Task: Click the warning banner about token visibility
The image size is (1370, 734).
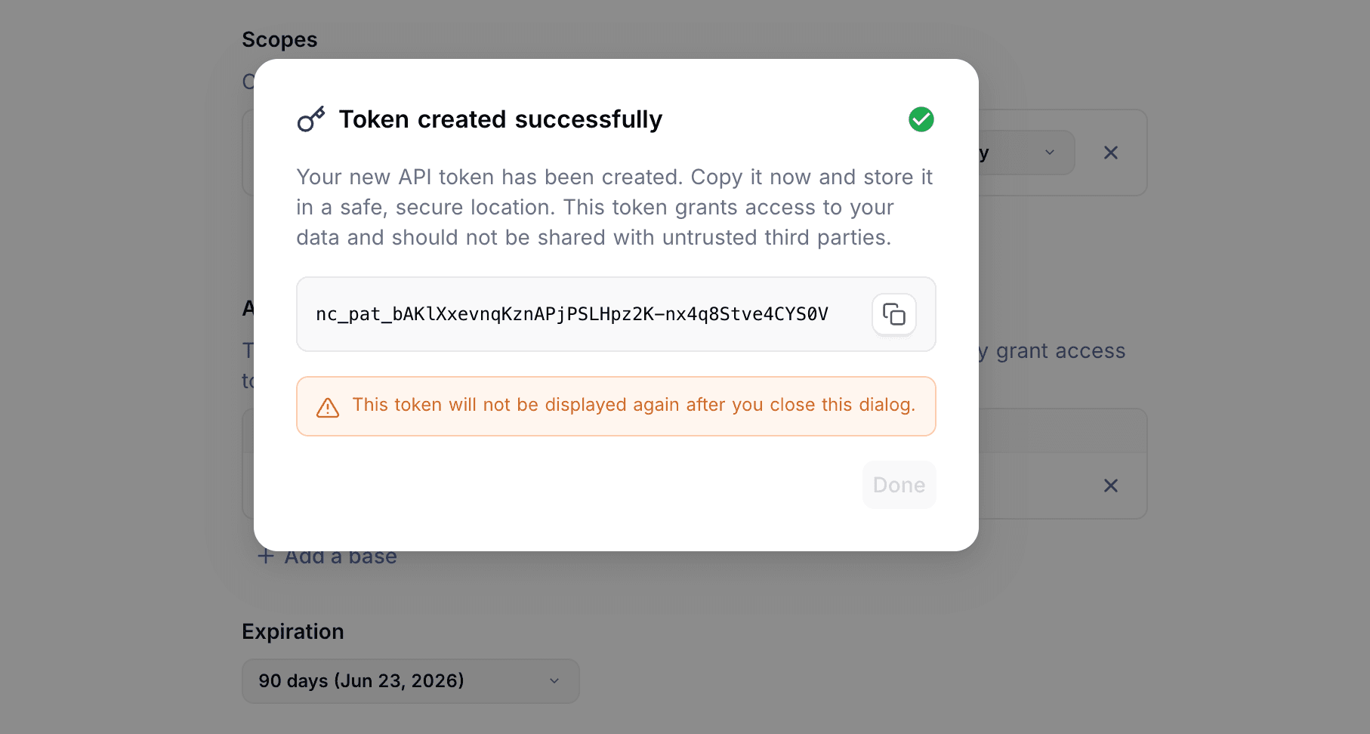Action: coord(616,406)
